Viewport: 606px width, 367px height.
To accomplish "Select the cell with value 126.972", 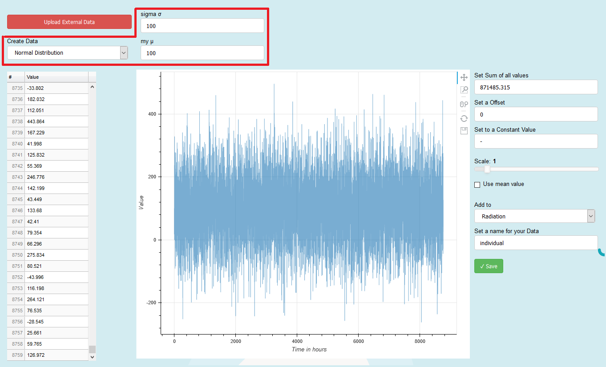I will [57, 355].
